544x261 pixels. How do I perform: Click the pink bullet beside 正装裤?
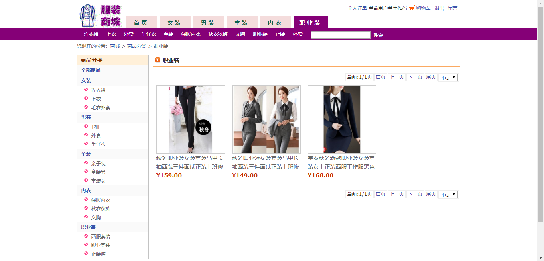[86, 253]
